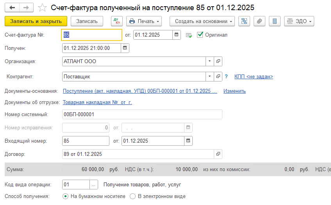Click the Организация field with АТЛАНТ ООО
Viewport: 331px width, 205px height.
[x=134, y=61]
